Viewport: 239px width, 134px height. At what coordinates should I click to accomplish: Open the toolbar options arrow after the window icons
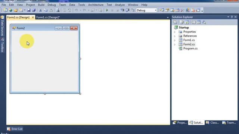pyautogui.click(x=202, y=11)
